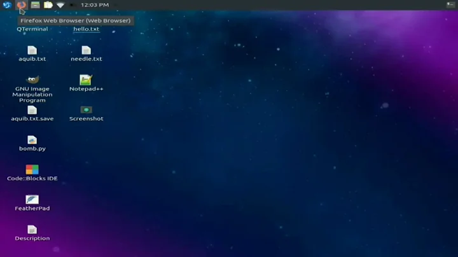Select the FeatherPad desktop icon
The image size is (458, 257).
pyautogui.click(x=32, y=200)
